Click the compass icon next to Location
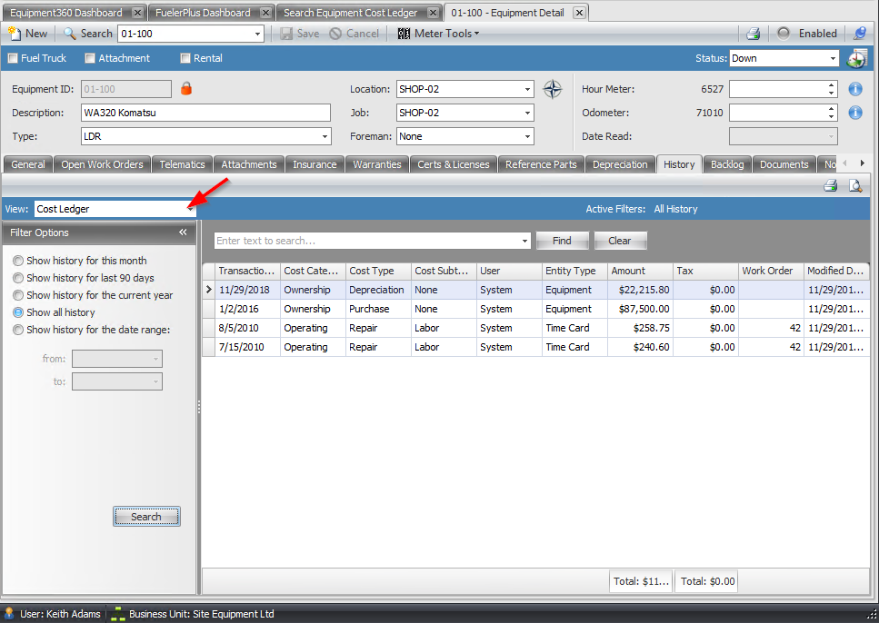Screen dimensions: 879x623 tap(552, 89)
